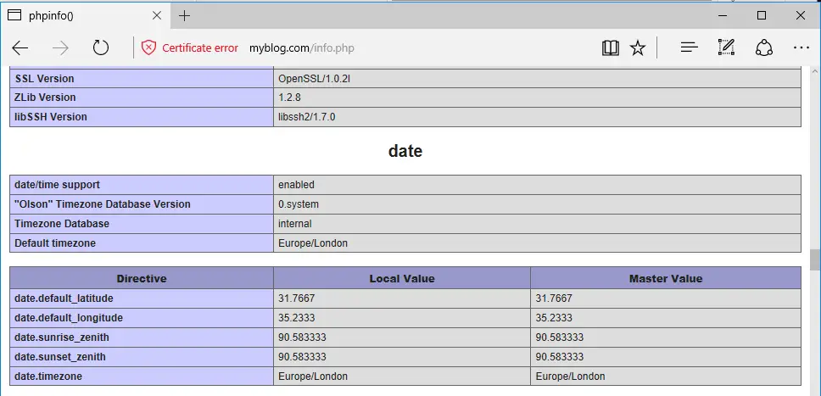Click the Certificate error shield icon

pos(148,48)
